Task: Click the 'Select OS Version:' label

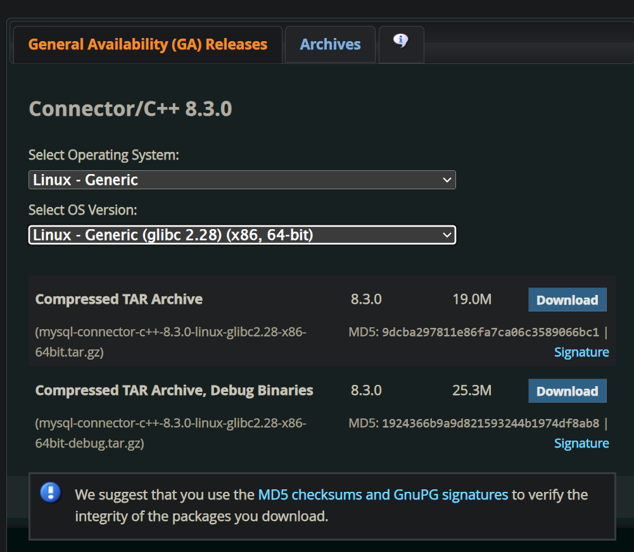Action: (83, 210)
